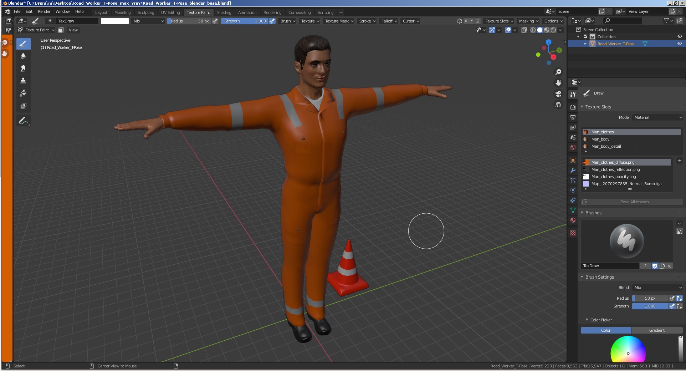686x371 pixels.
Task: Open Texture properties tab
Action: pos(573,233)
